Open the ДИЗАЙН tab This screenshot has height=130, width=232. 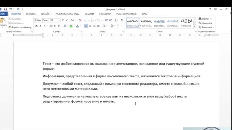point(46,14)
